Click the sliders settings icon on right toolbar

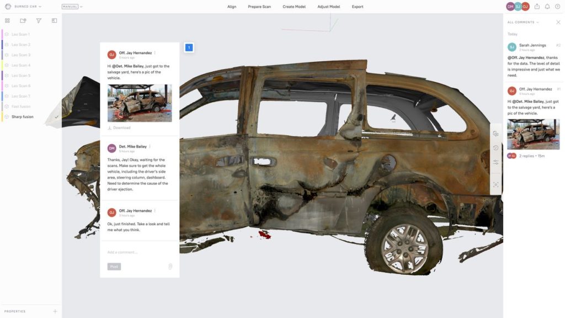click(495, 162)
